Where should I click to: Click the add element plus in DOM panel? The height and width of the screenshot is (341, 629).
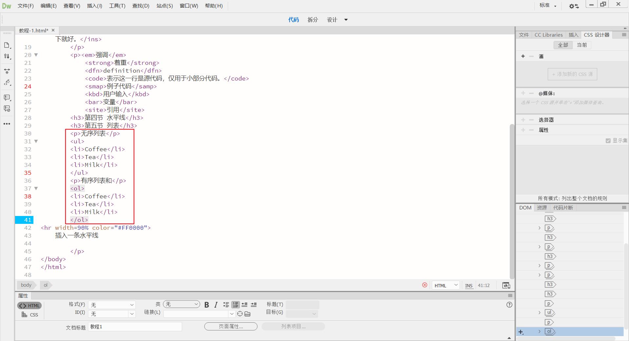521,332
